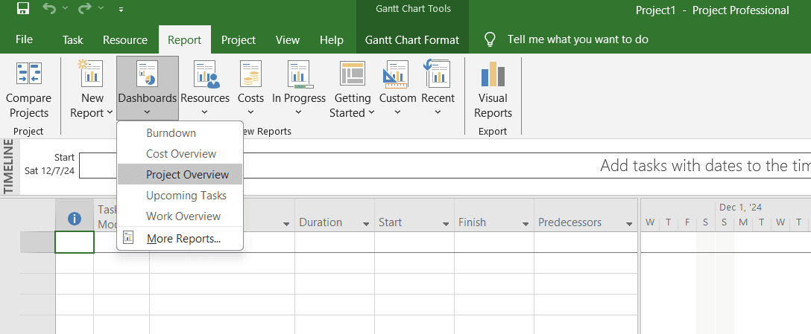This screenshot has width=811, height=334.
Task: Choose Project Overview in the menu
Action: [180, 175]
